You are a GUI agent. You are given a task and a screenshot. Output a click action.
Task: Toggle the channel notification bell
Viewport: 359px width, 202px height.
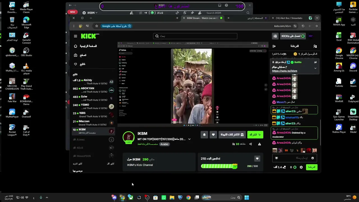point(204,135)
